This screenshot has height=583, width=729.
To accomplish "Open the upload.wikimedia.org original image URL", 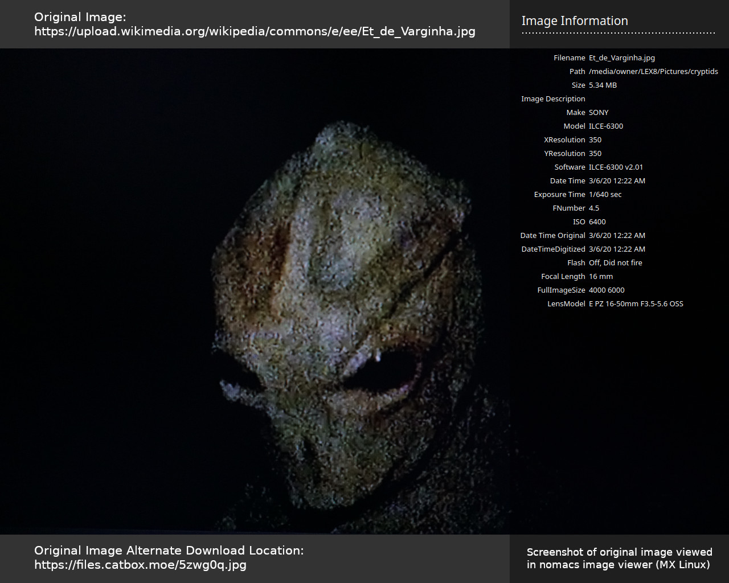I will (255, 31).
